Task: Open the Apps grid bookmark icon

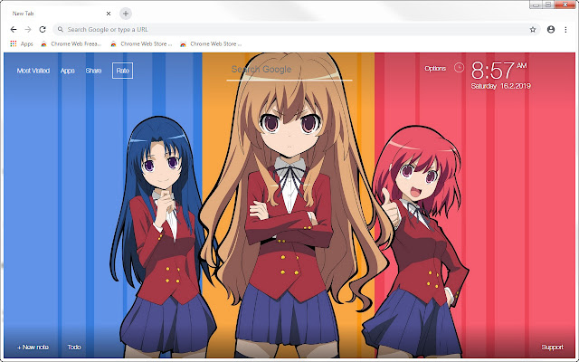Action: pyautogui.click(x=14, y=43)
